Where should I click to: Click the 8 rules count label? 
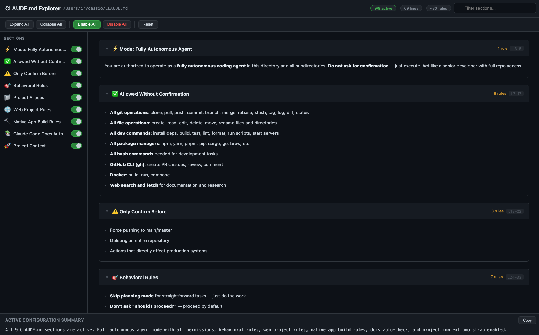(x=500, y=93)
